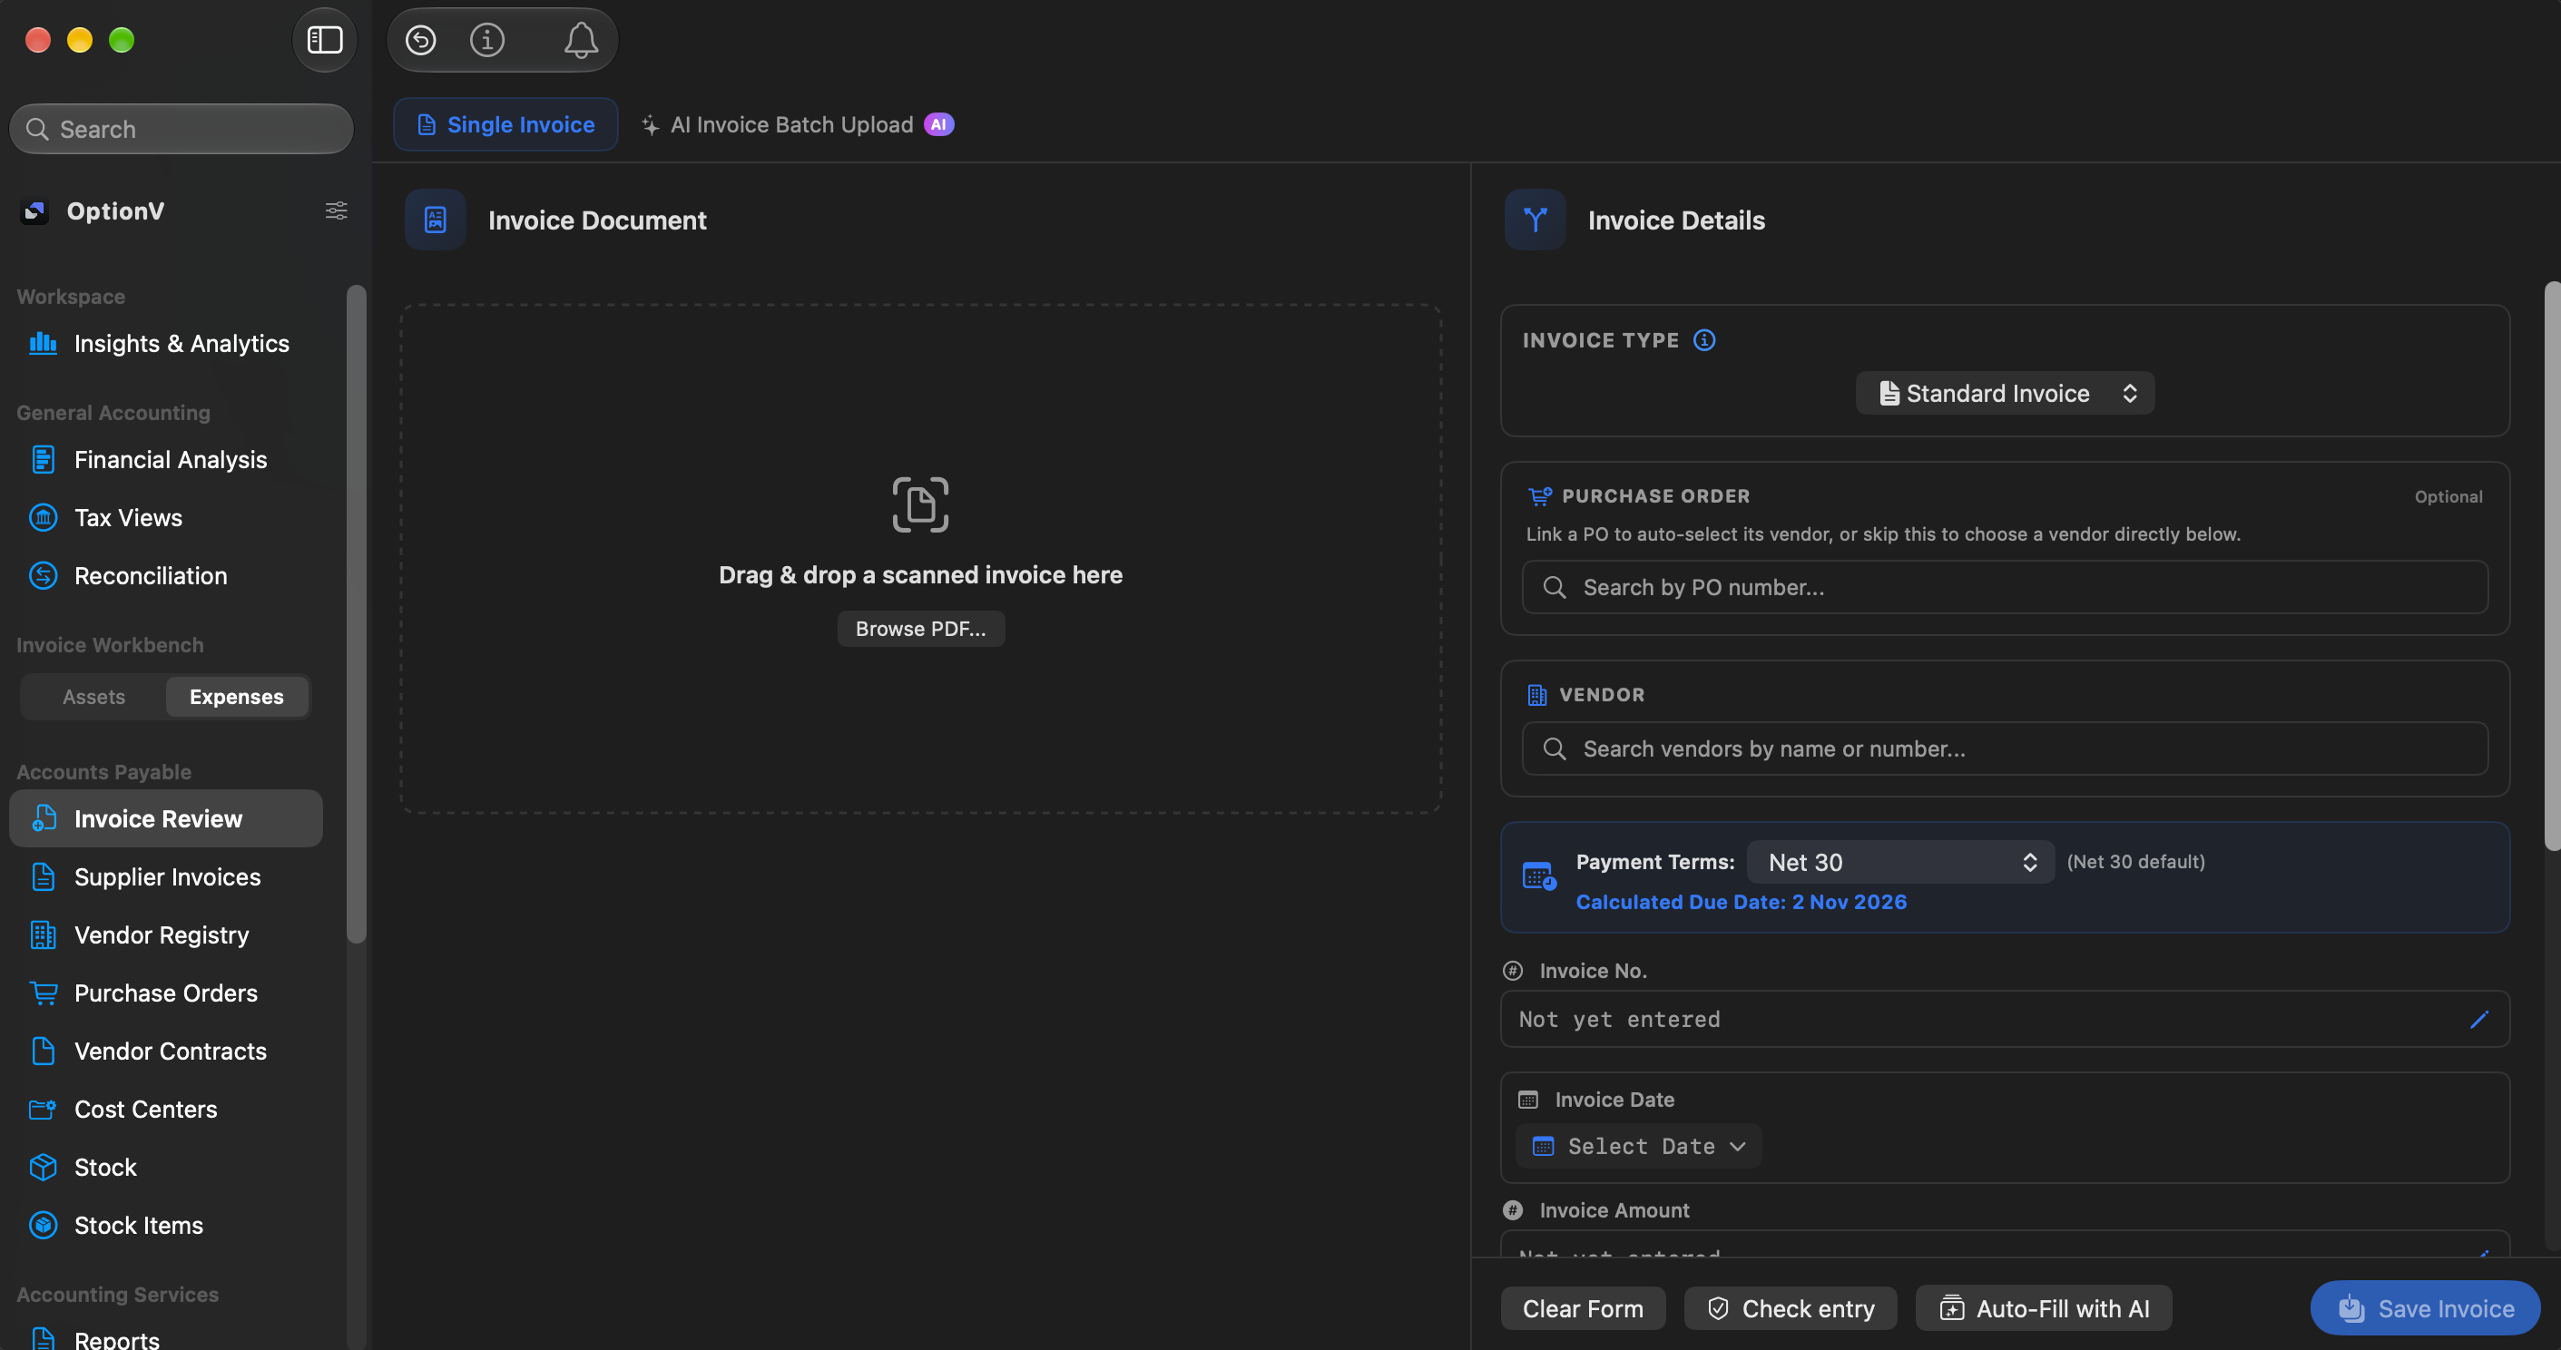Open notifications bell icon
The width and height of the screenshot is (2561, 1350).
click(x=581, y=40)
